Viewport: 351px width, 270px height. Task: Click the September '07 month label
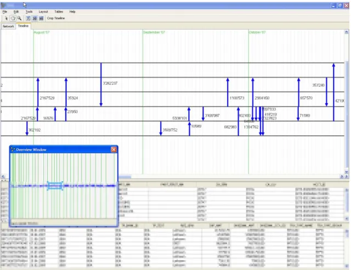point(154,32)
